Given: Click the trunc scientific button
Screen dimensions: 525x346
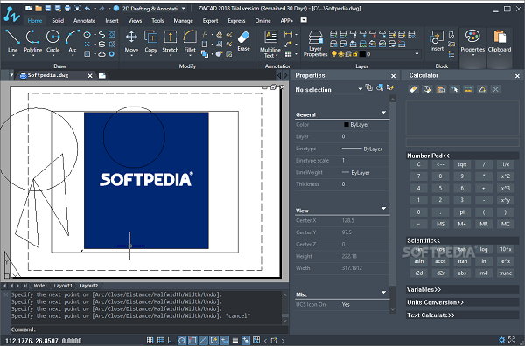Looking at the screenshot, I should (x=505, y=273).
